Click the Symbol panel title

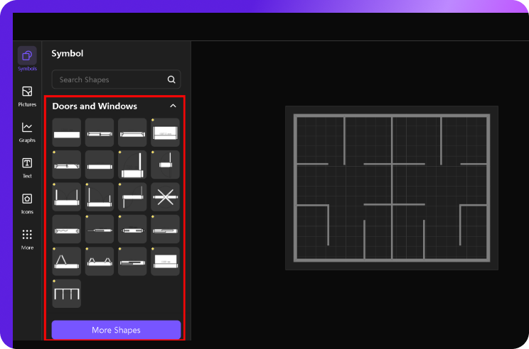[67, 53]
